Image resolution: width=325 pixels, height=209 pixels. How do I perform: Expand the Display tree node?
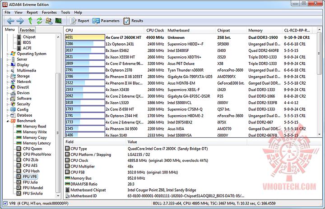point(8,65)
